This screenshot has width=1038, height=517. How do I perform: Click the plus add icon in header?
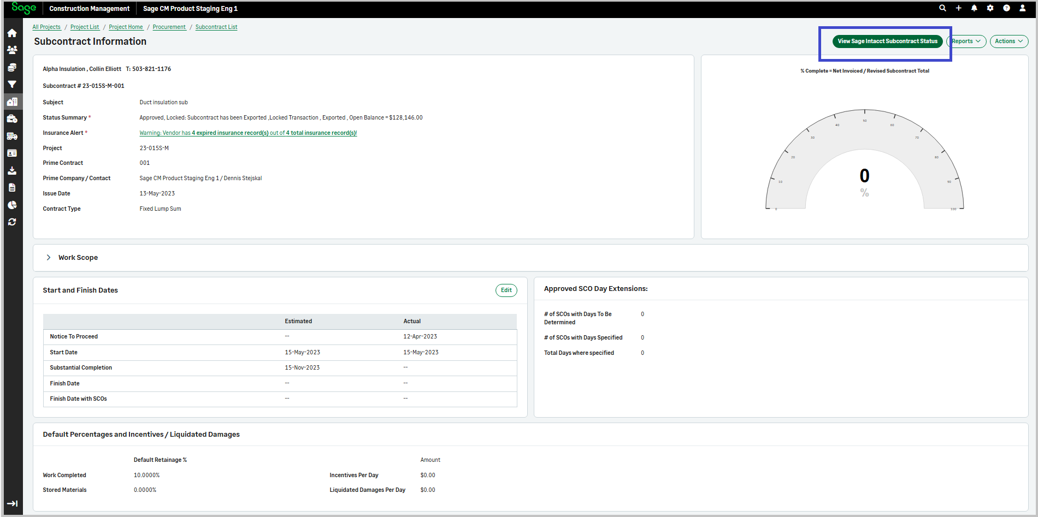pyautogui.click(x=958, y=8)
